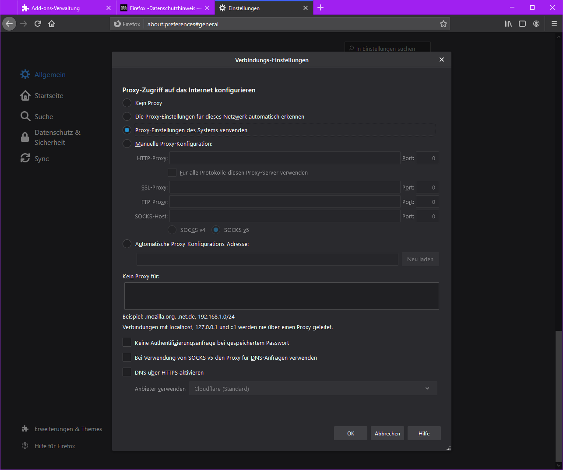
Task: Click the Allgemein gear icon in sidebar
Action: coord(25,74)
